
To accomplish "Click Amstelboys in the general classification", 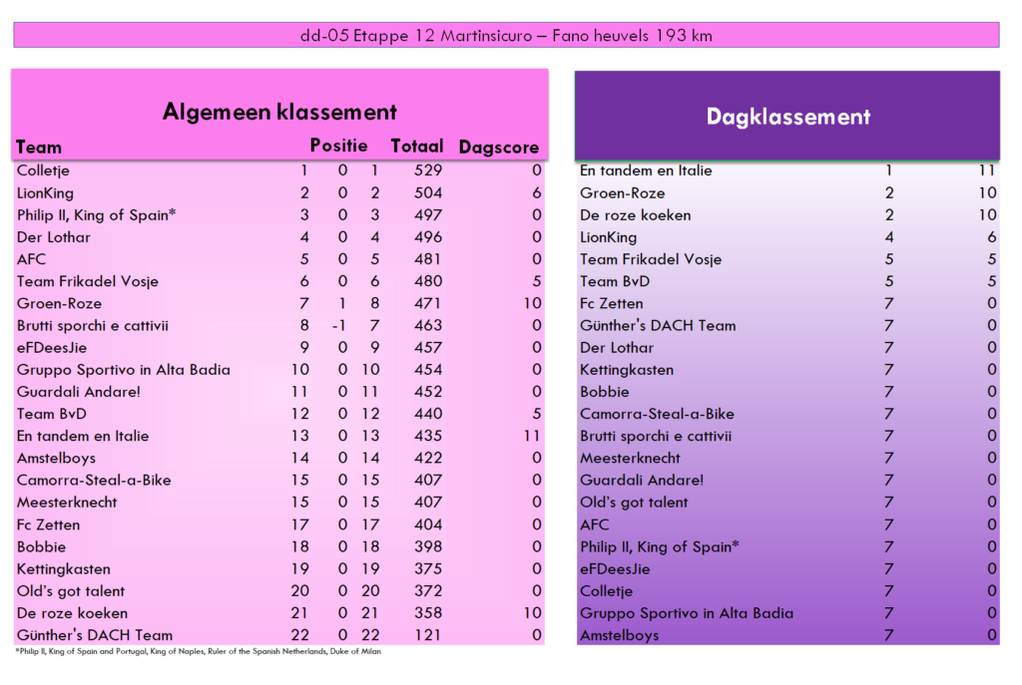I will 56,459.
